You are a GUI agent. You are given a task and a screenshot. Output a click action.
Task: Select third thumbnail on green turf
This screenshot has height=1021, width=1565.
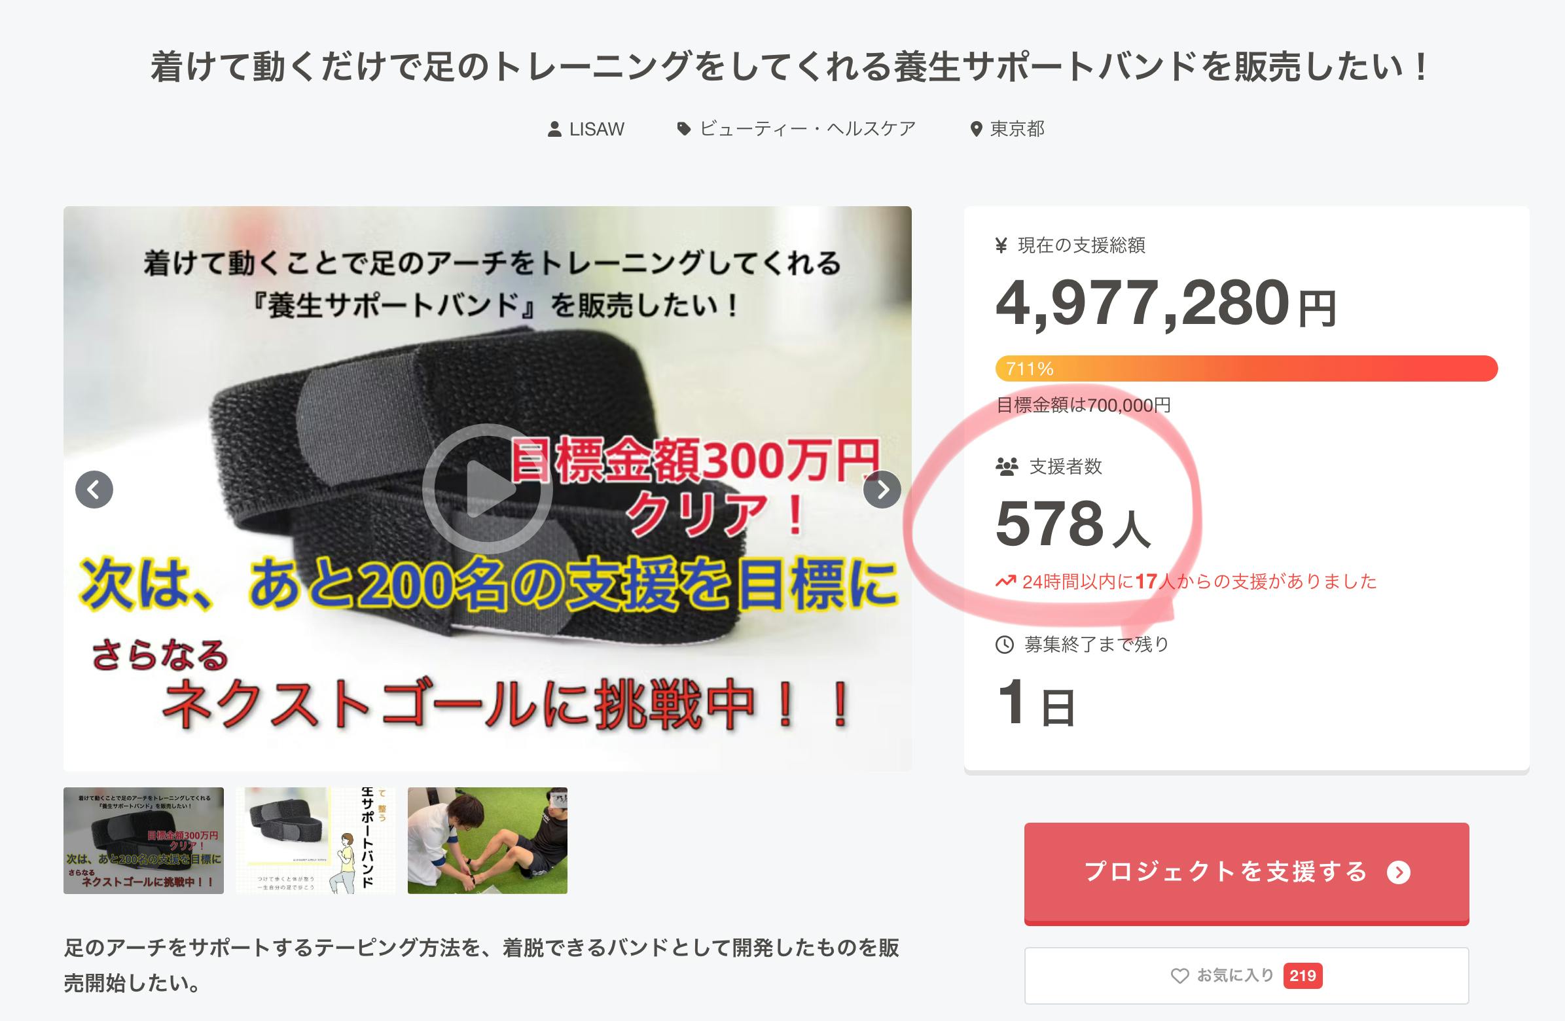487,840
